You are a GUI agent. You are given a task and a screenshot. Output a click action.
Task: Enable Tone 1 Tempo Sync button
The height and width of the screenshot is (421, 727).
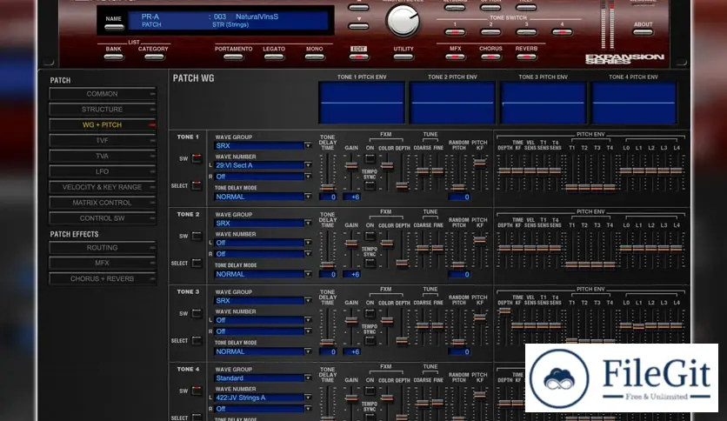[x=370, y=185]
